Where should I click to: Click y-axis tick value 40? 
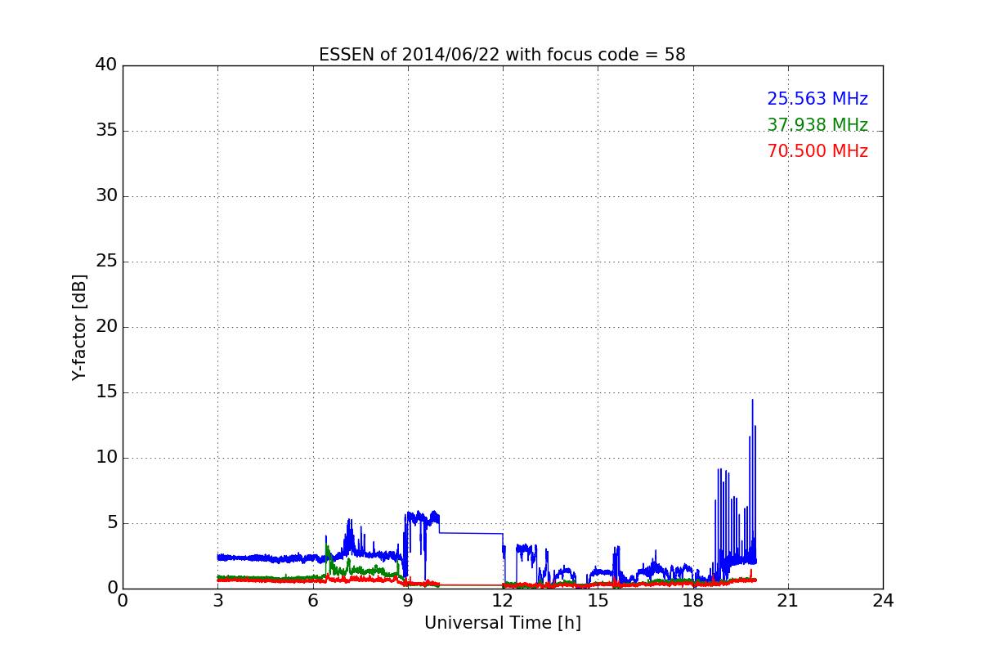click(106, 65)
